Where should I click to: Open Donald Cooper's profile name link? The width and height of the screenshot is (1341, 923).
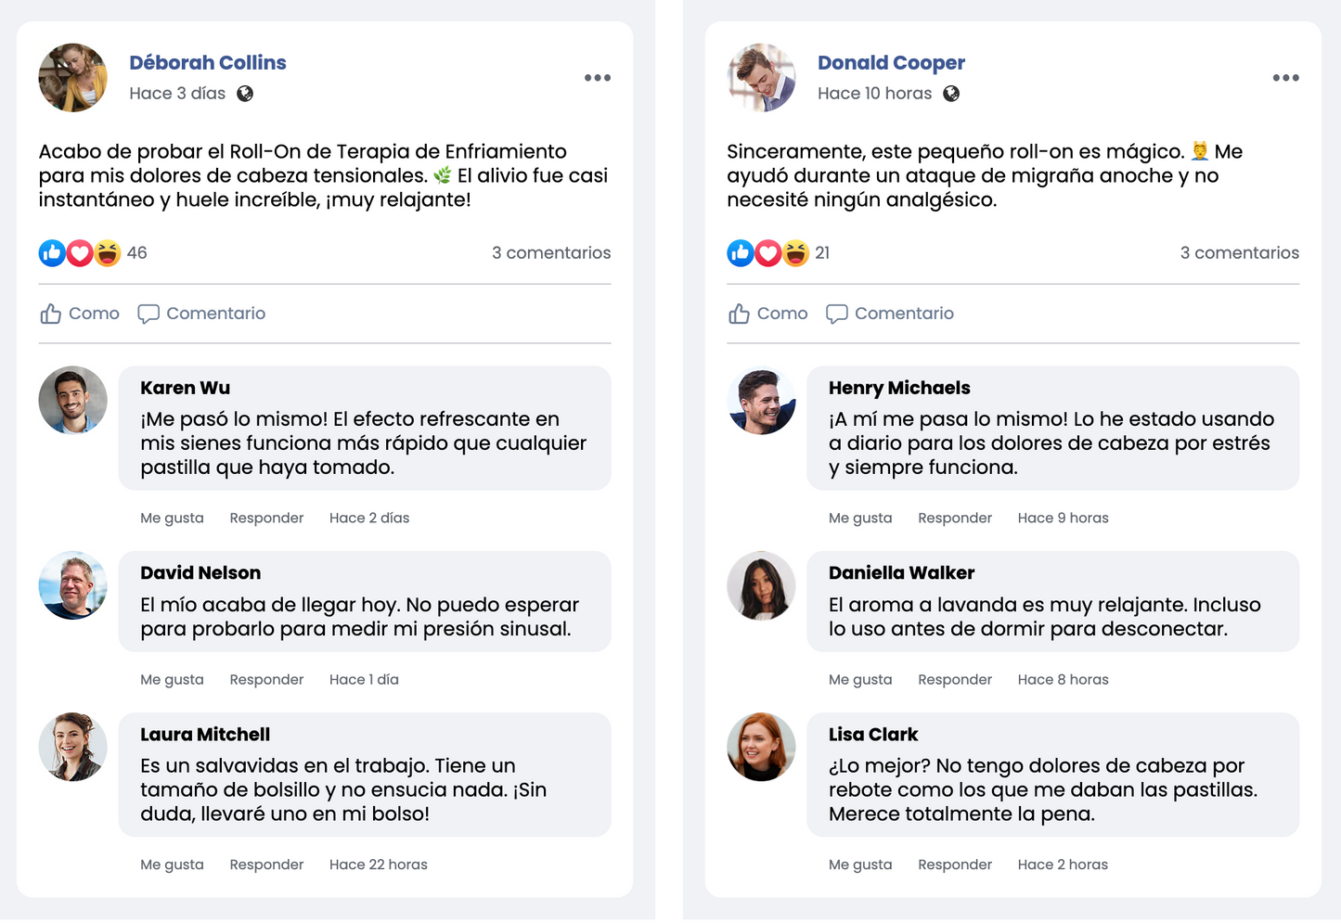click(x=891, y=62)
